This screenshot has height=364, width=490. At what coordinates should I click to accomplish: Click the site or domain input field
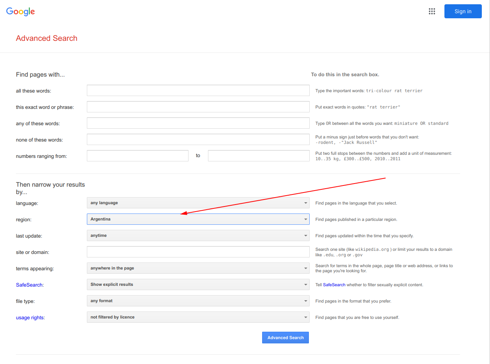(x=198, y=252)
